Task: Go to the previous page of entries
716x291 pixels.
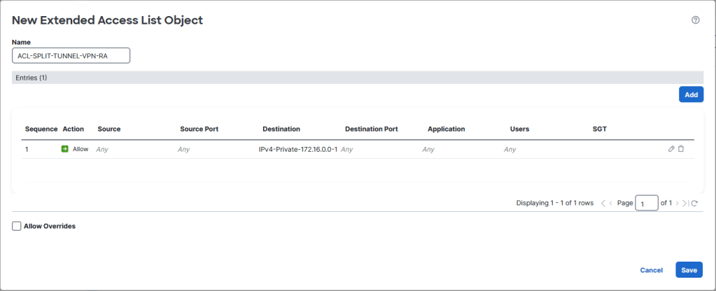Action: coord(611,204)
